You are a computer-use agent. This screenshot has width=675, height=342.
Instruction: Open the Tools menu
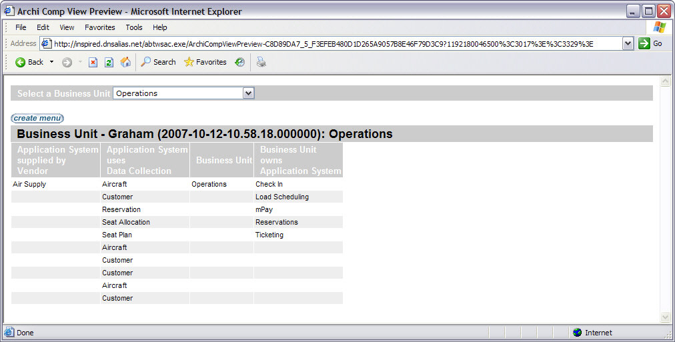coord(134,27)
